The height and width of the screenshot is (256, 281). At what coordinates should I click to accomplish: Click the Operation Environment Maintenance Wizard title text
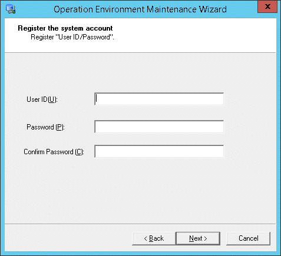pos(140,9)
